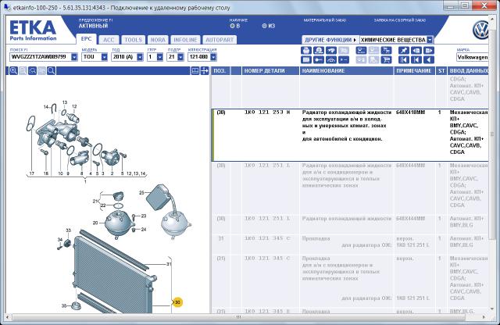
Task: Click the ВВОД ДАННЫХ column header
Action: tap(468, 71)
